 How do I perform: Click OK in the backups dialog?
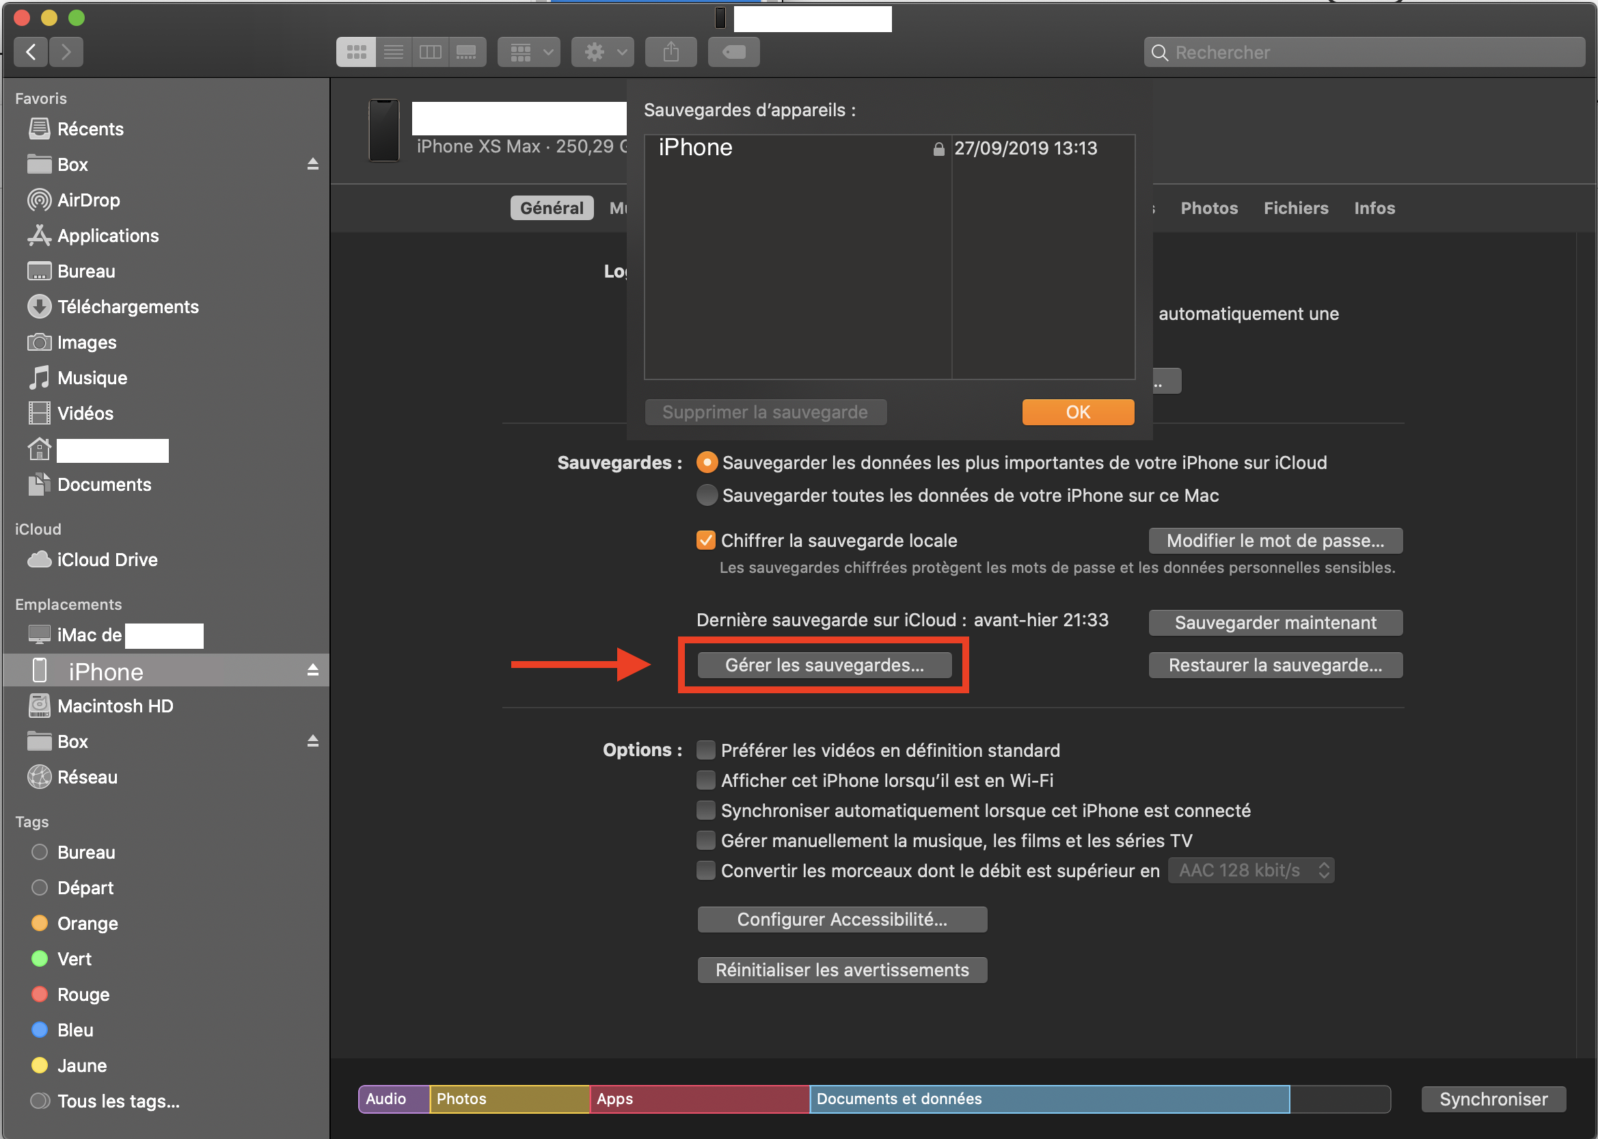coord(1077,412)
